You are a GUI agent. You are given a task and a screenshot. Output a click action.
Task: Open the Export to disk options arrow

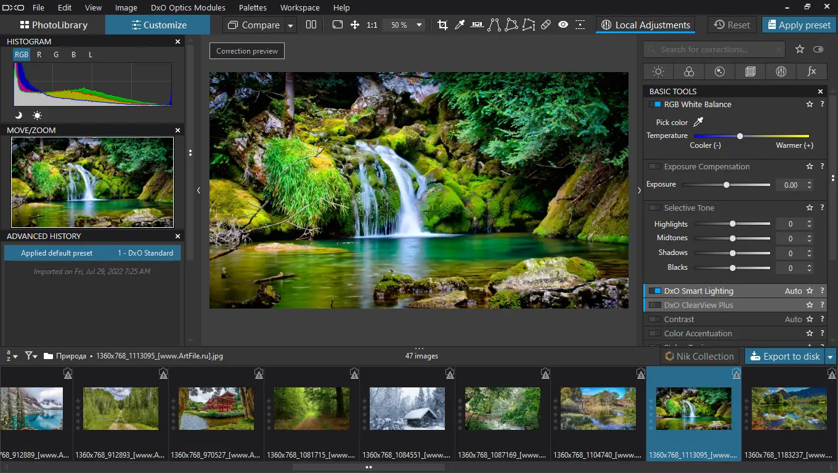(831, 357)
